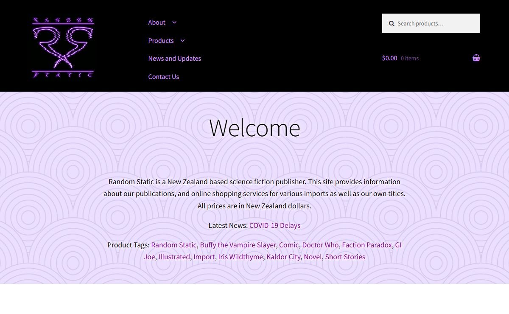Viewport: 509px width, 314px height.
Task: Expand the About menu chevron
Action: click(174, 22)
